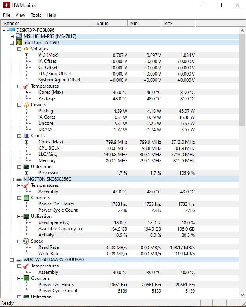246x307 pixels.
Task: Click the Counters green list icon under WDC
Action: click(x=26, y=278)
